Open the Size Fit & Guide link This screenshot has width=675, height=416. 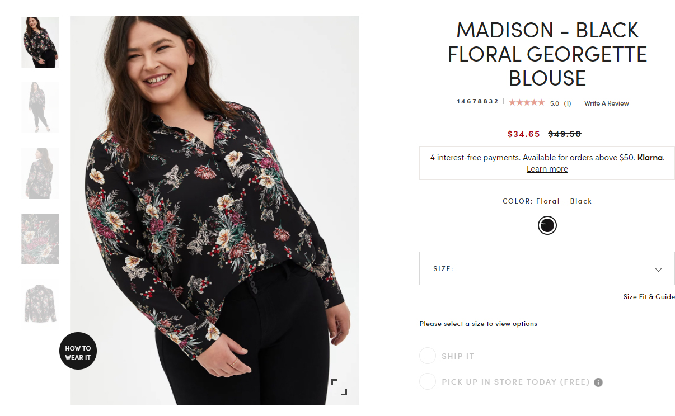(649, 297)
